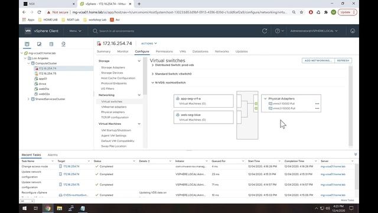The image size is (378, 213).
Task: Sort tasks by Start Time column
Action: click(x=254, y=161)
